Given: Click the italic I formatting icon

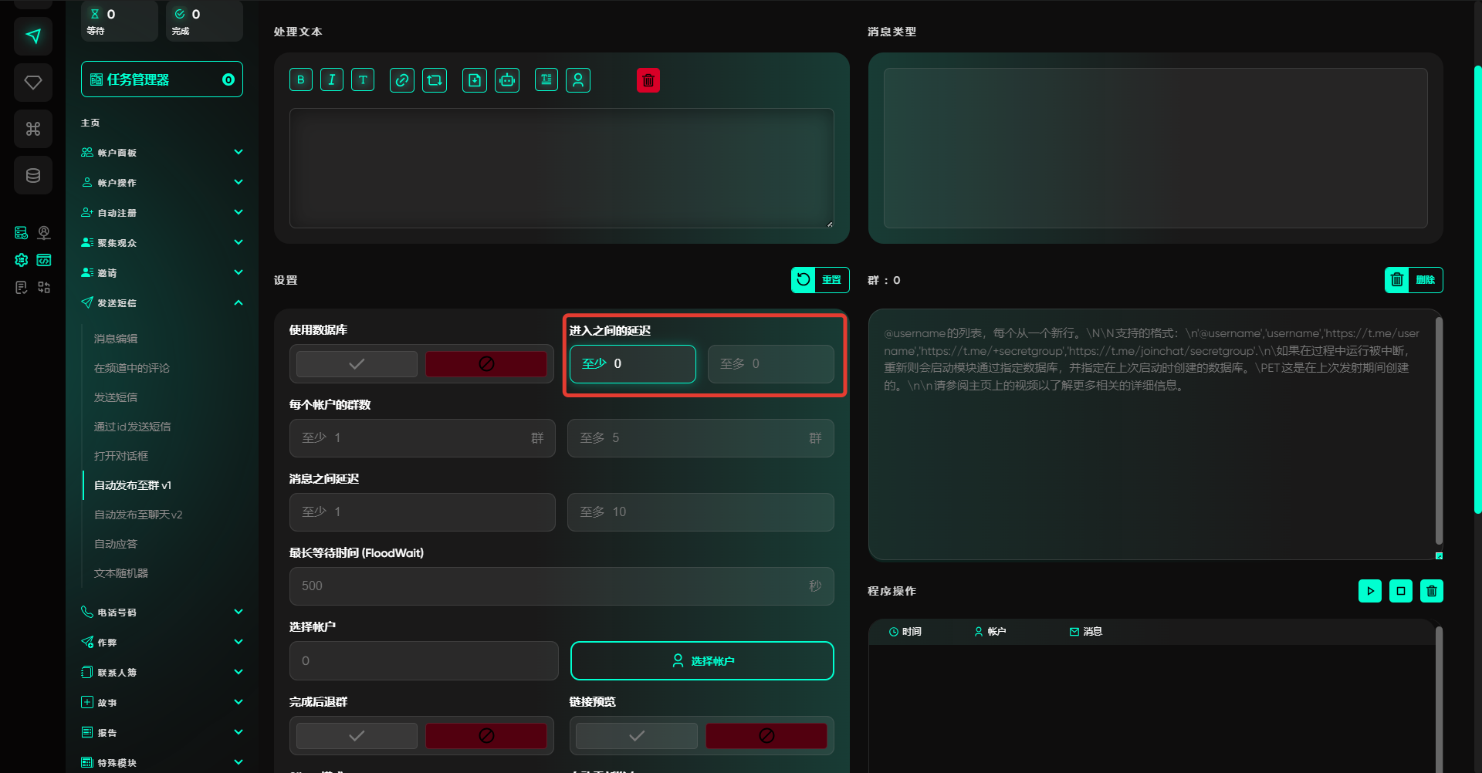Looking at the screenshot, I should 332,80.
